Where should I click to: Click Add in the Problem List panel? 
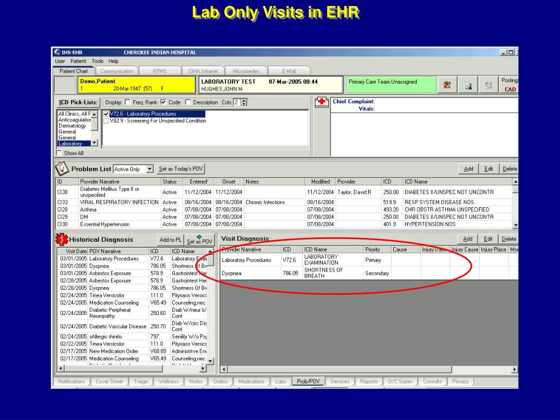pos(469,169)
